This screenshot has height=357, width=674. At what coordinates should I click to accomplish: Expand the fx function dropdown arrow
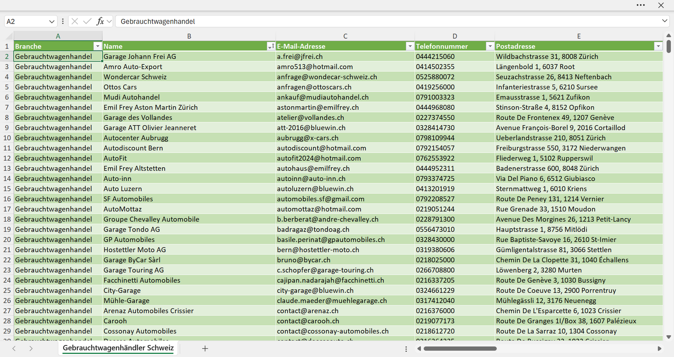(x=109, y=21)
